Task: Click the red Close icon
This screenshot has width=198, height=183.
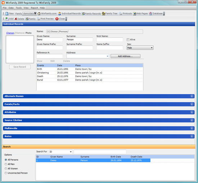Action: coord(57,19)
